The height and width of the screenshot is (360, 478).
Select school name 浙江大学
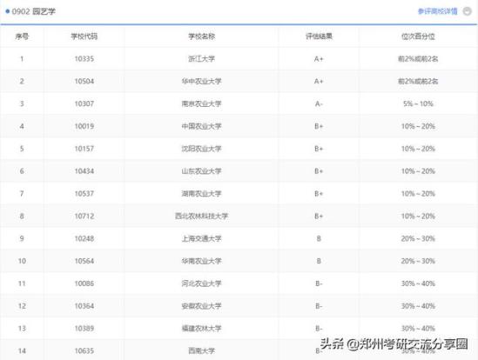(x=201, y=59)
